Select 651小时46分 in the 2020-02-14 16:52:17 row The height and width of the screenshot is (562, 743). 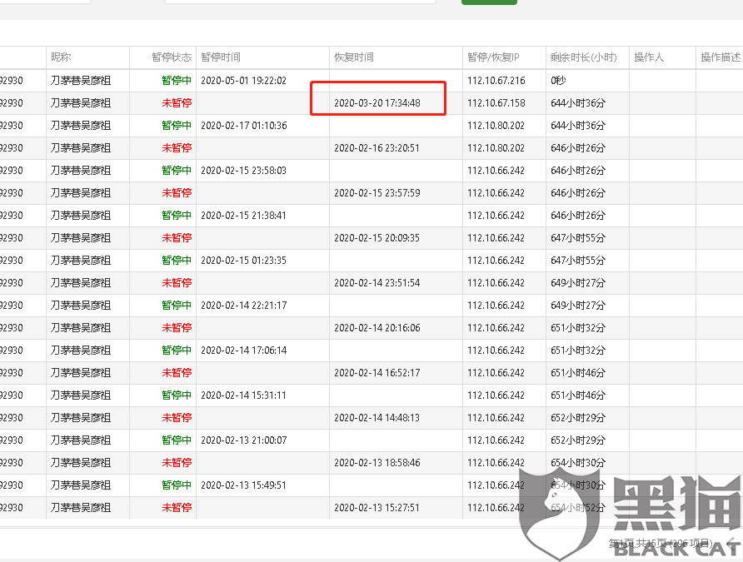click(x=578, y=373)
